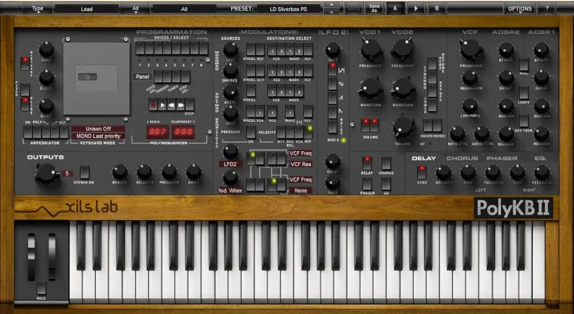Image resolution: width=574 pixels, height=314 pixels.
Task: Click the TUNE knob
Action: pos(46,49)
